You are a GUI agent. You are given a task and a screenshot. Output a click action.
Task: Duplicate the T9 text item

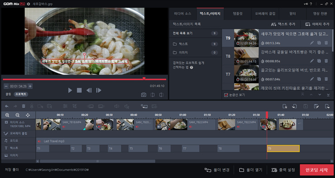pyautogui.click(x=319, y=43)
